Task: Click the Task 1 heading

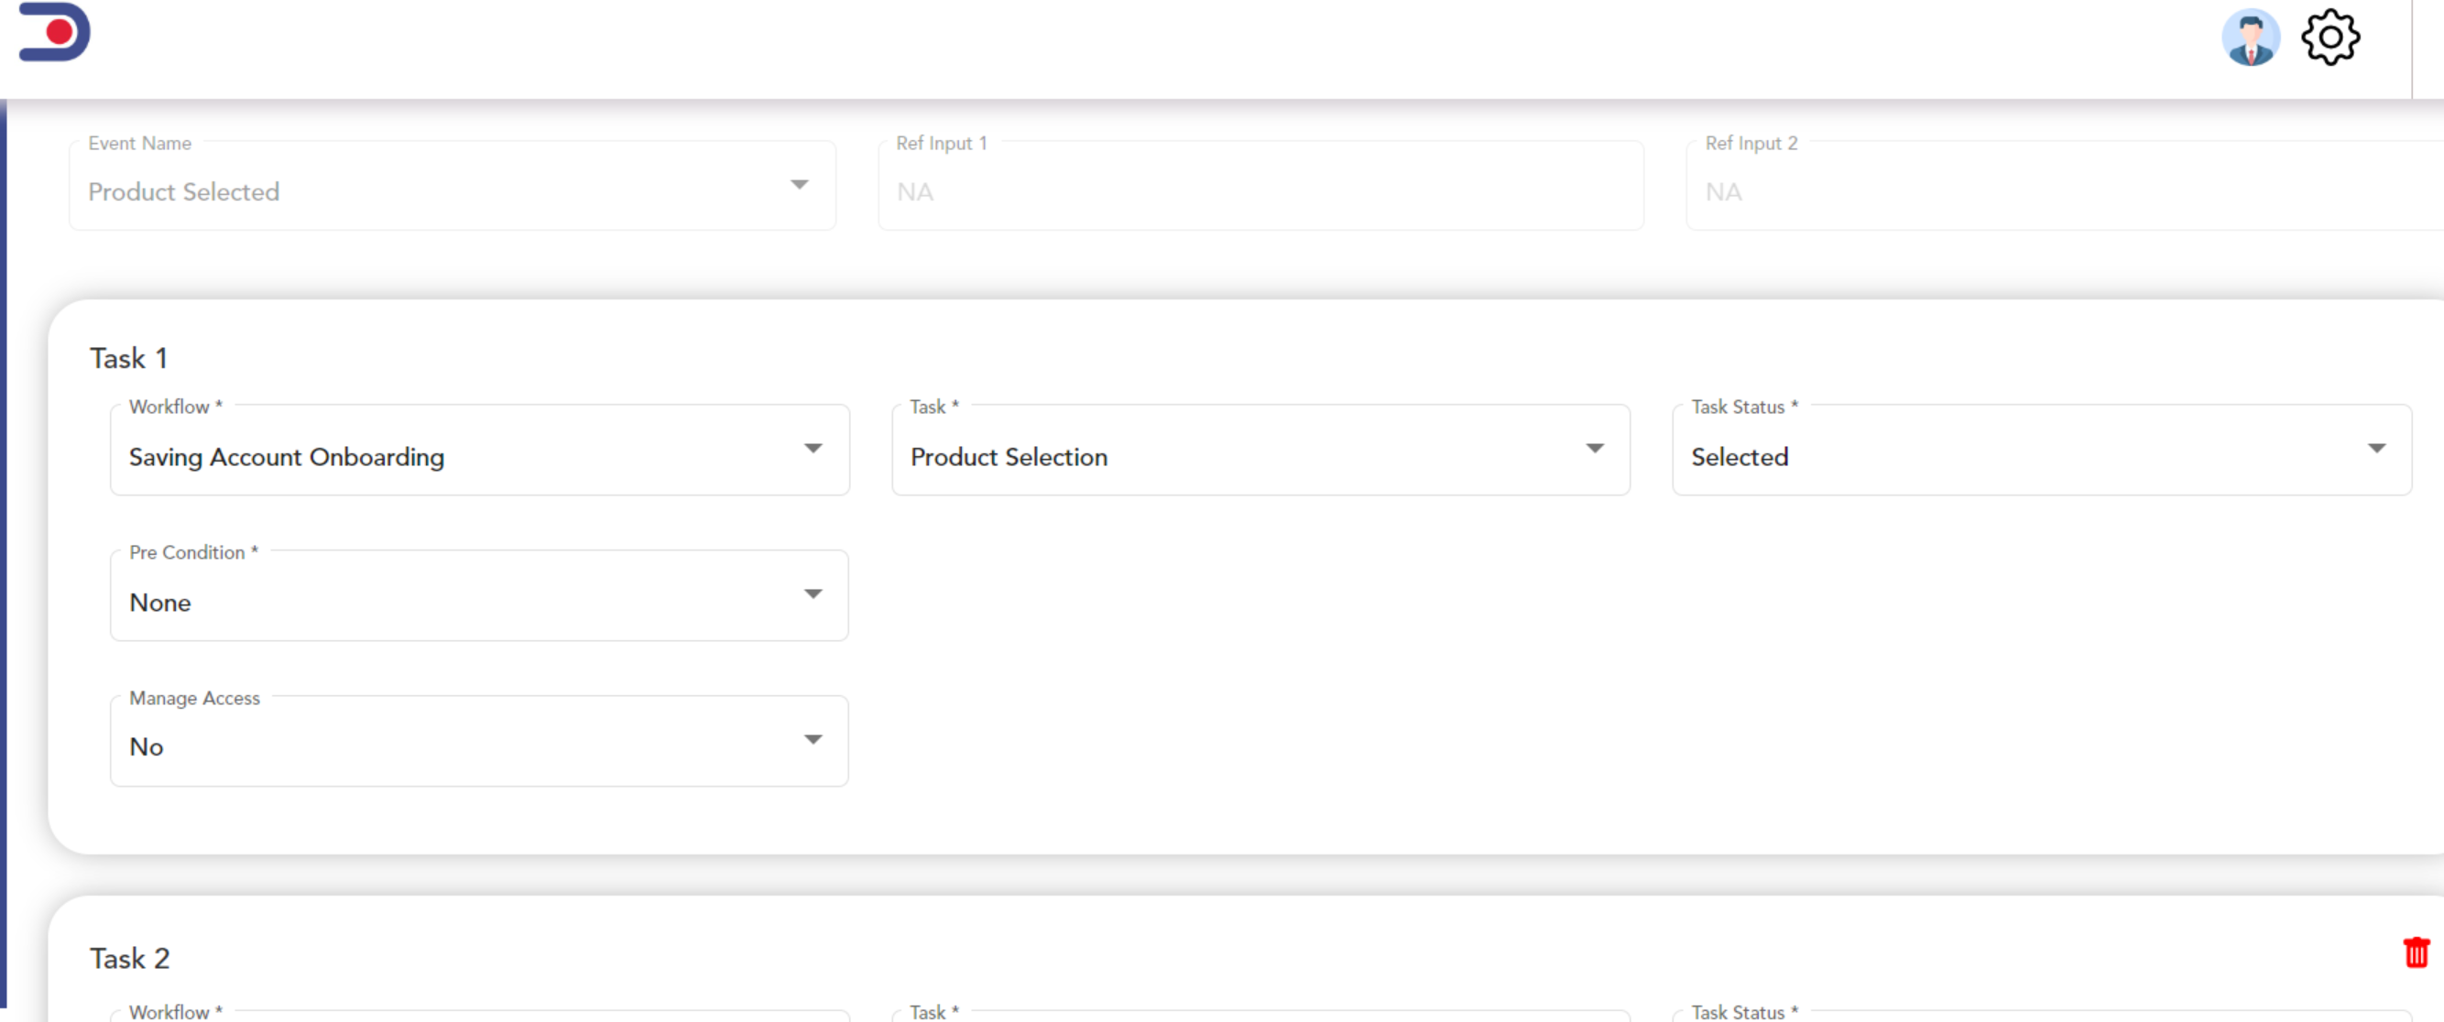Action: pyautogui.click(x=129, y=358)
